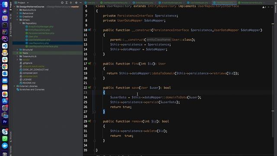Image resolution: width=277 pixels, height=156 pixels.
Task: Open Premiere Pro from the dock
Action: click(x=5, y=122)
